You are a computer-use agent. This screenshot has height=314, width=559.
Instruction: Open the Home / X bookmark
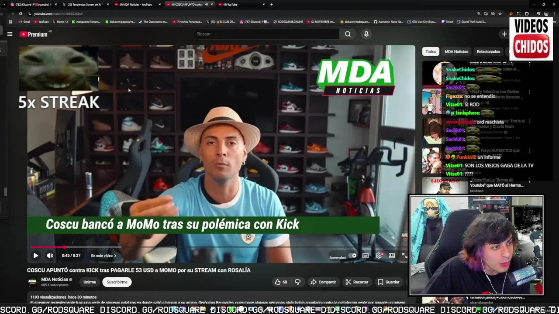pyautogui.click(x=60, y=22)
